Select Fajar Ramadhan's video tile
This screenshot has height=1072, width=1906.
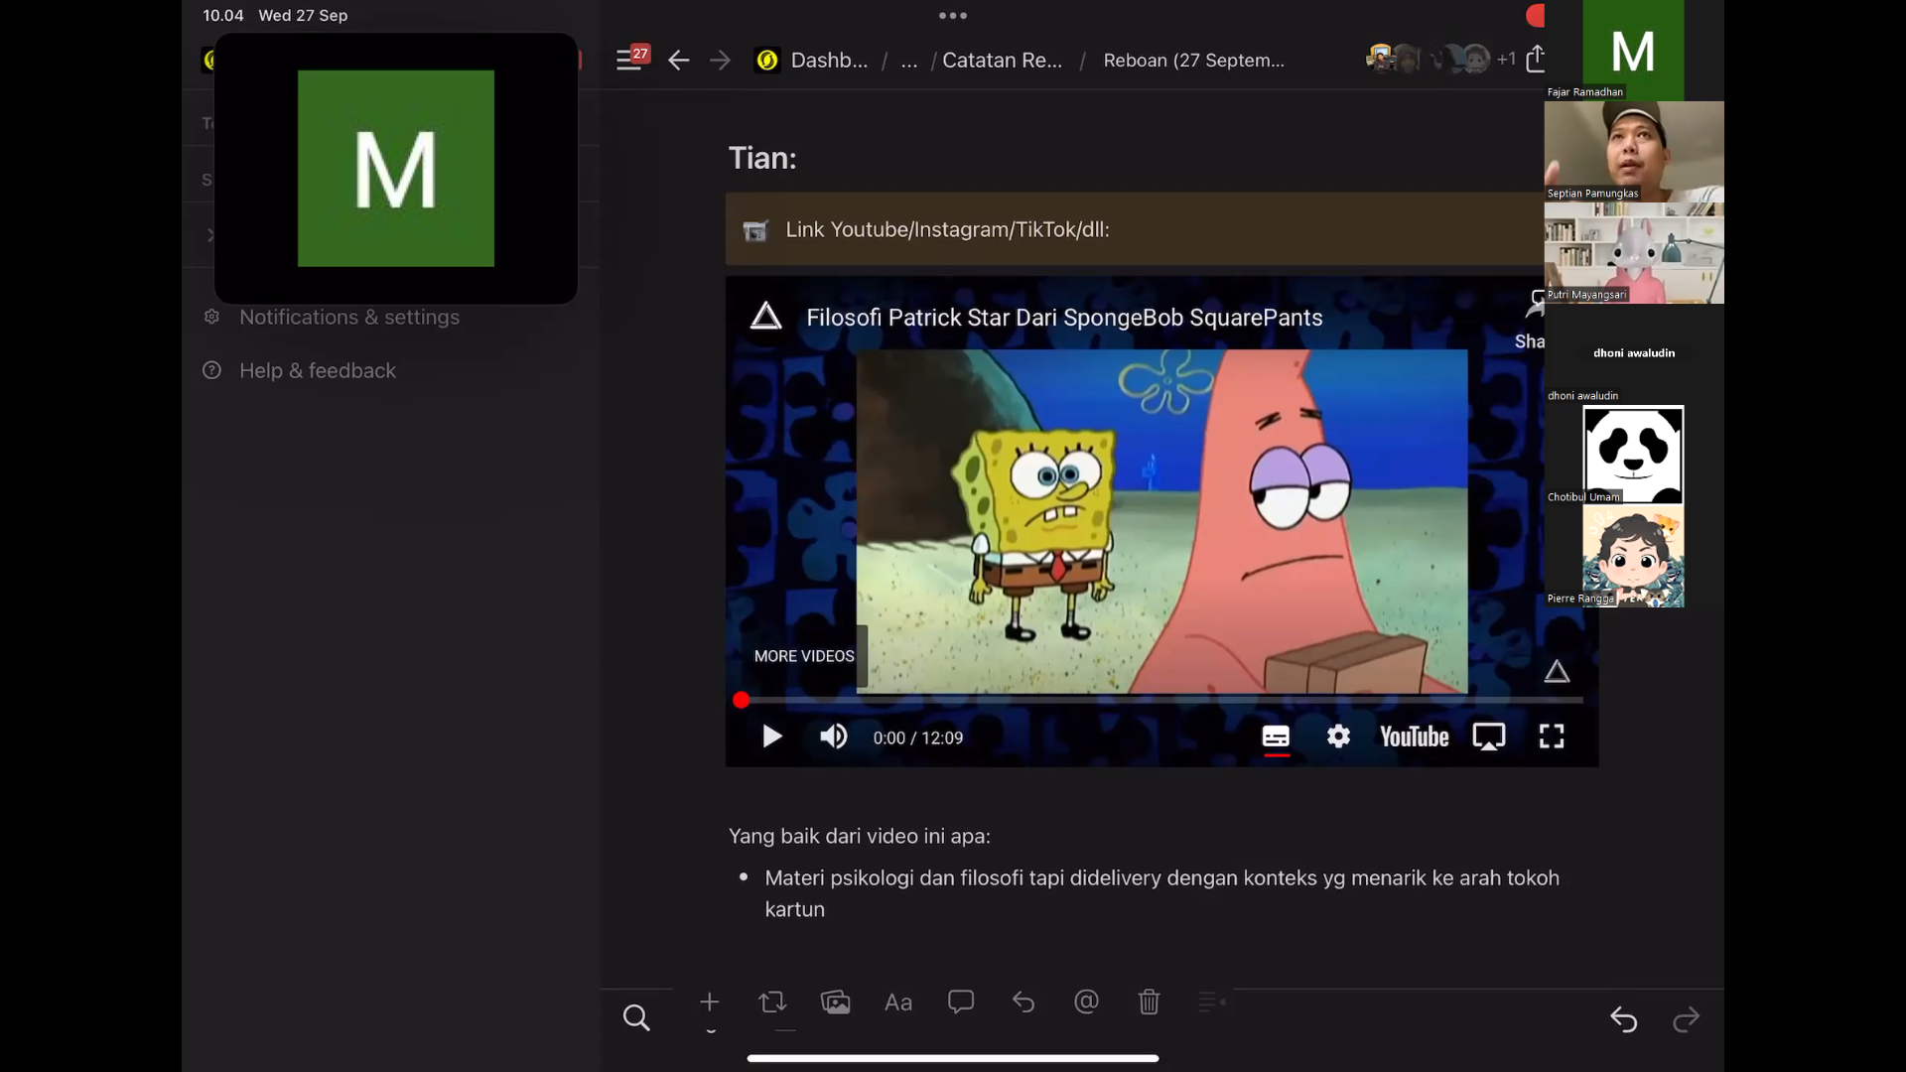coord(1633,50)
